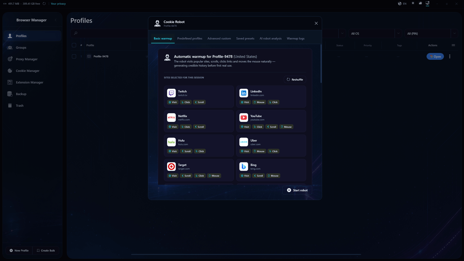Image resolution: width=464 pixels, height=261 pixels.
Task: Switch to the Warmup logs tab
Action: click(x=296, y=39)
